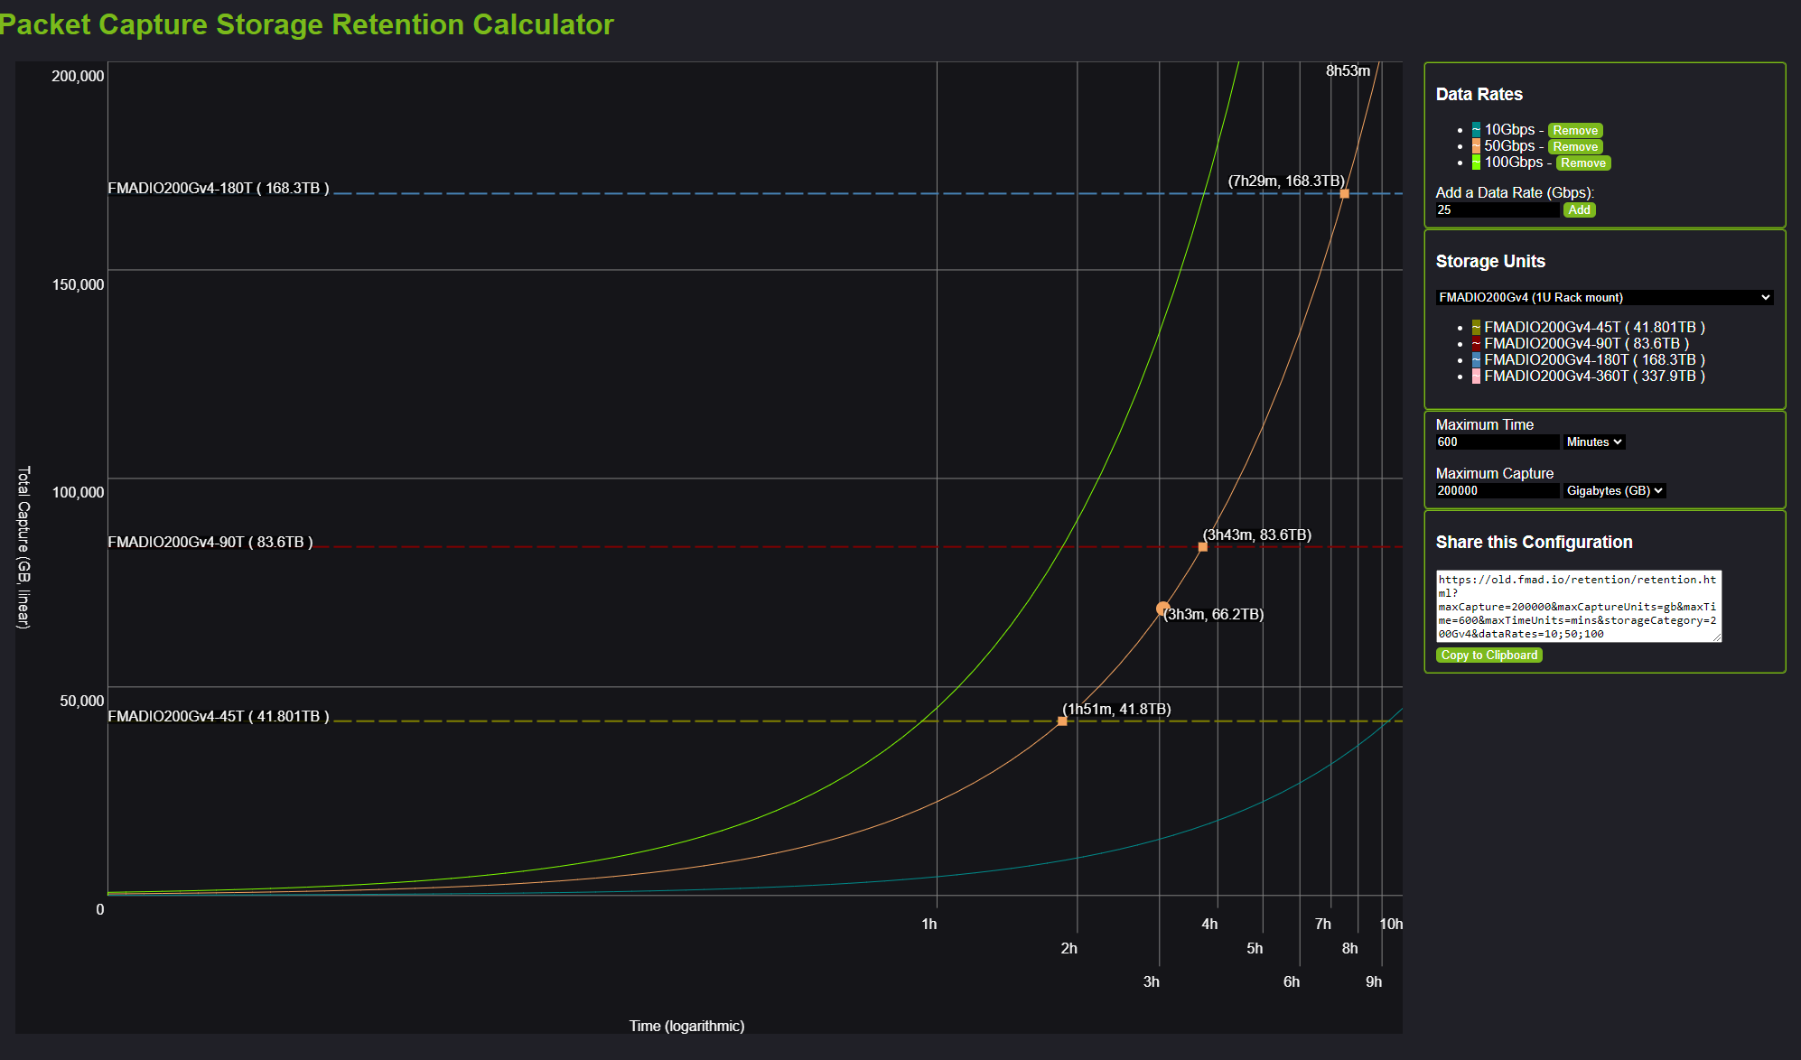Click the 8h time axis label
The image size is (1801, 1060).
[x=1349, y=949]
